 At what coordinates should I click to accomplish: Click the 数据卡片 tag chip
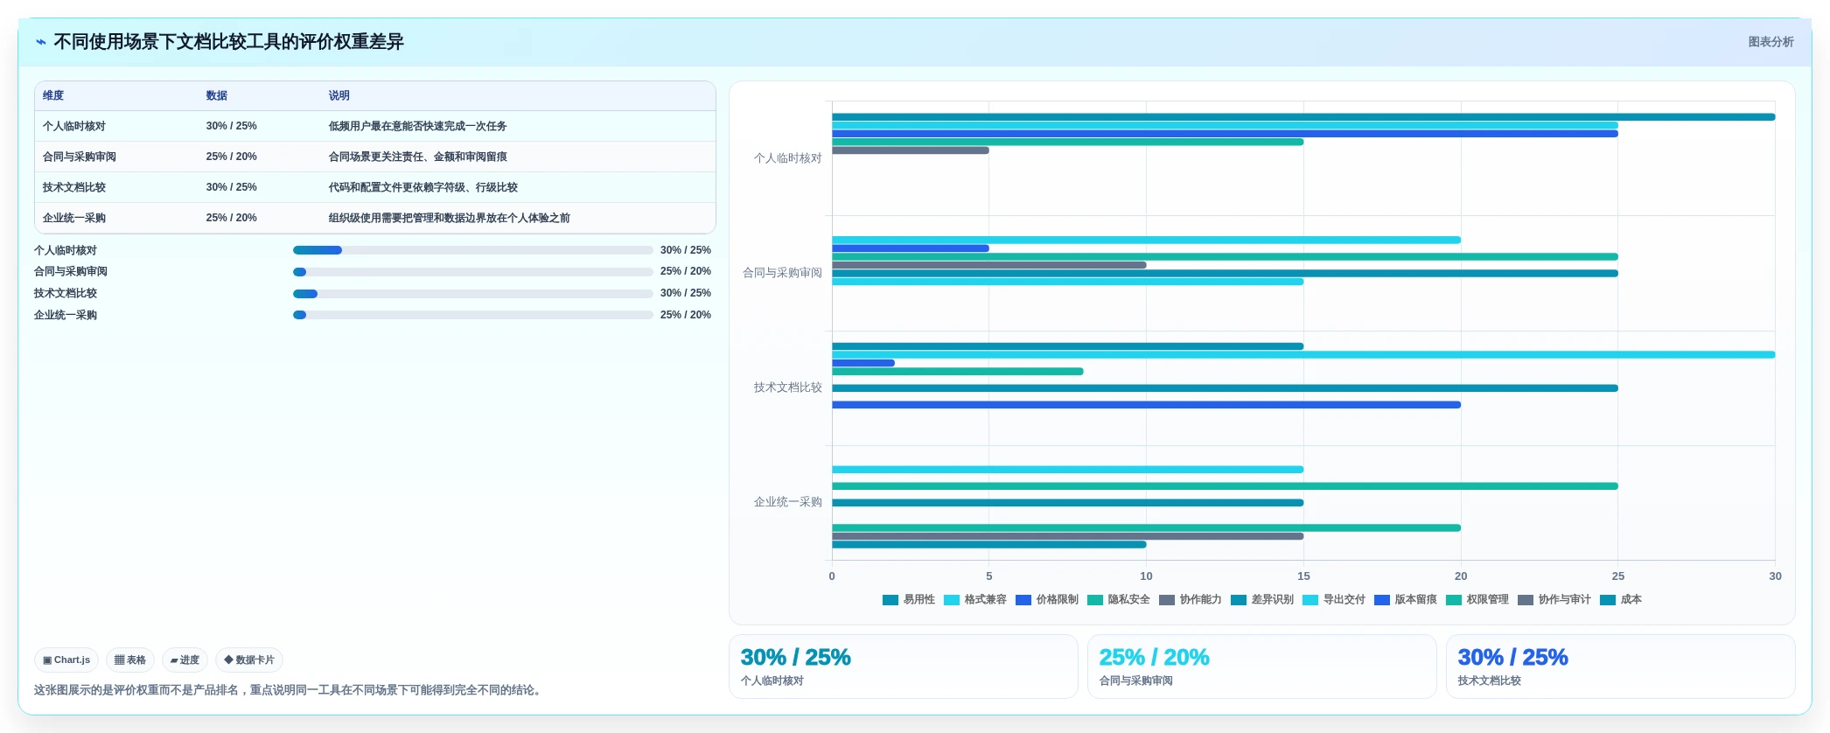249,660
